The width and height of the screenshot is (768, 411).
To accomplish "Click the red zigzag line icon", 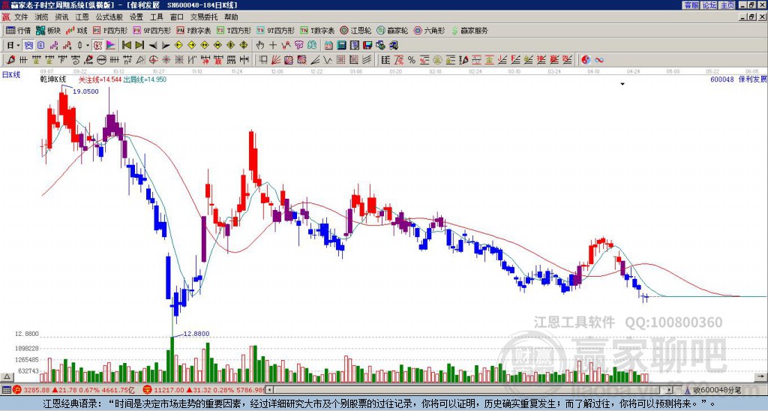I will (x=286, y=46).
